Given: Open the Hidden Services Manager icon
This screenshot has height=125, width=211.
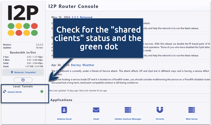Looking at the screenshot, I should tap(128, 110).
